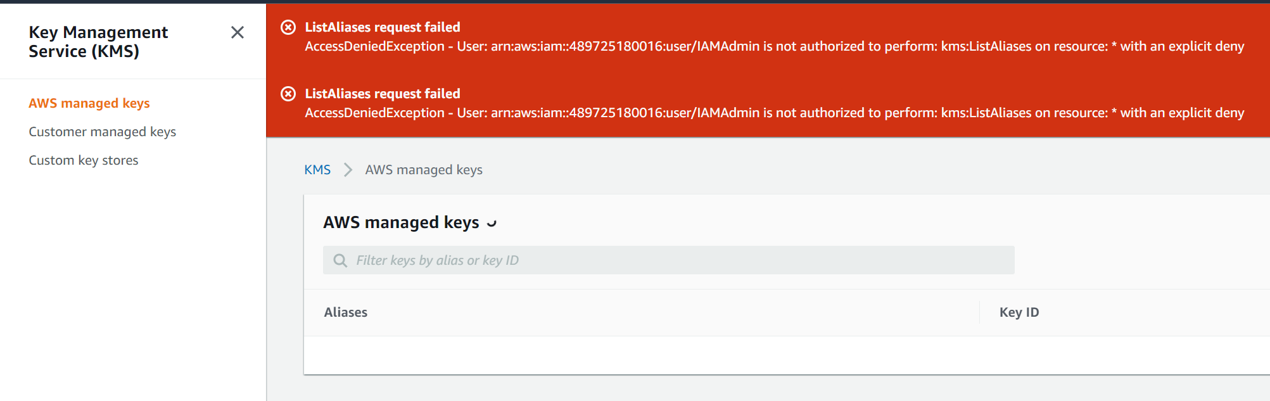Click the first ListAliases request failed heading

[383, 27]
